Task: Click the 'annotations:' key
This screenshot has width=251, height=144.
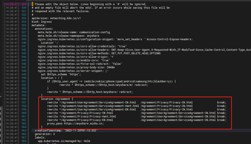Action: click(x=44, y=29)
